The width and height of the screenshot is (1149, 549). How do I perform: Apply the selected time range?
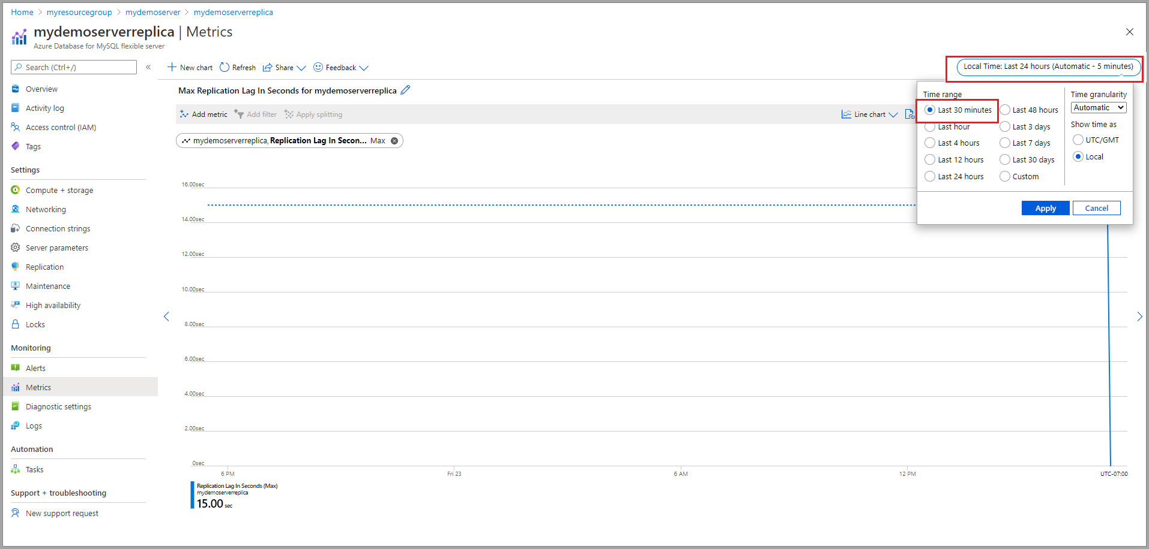[x=1045, y=208]
